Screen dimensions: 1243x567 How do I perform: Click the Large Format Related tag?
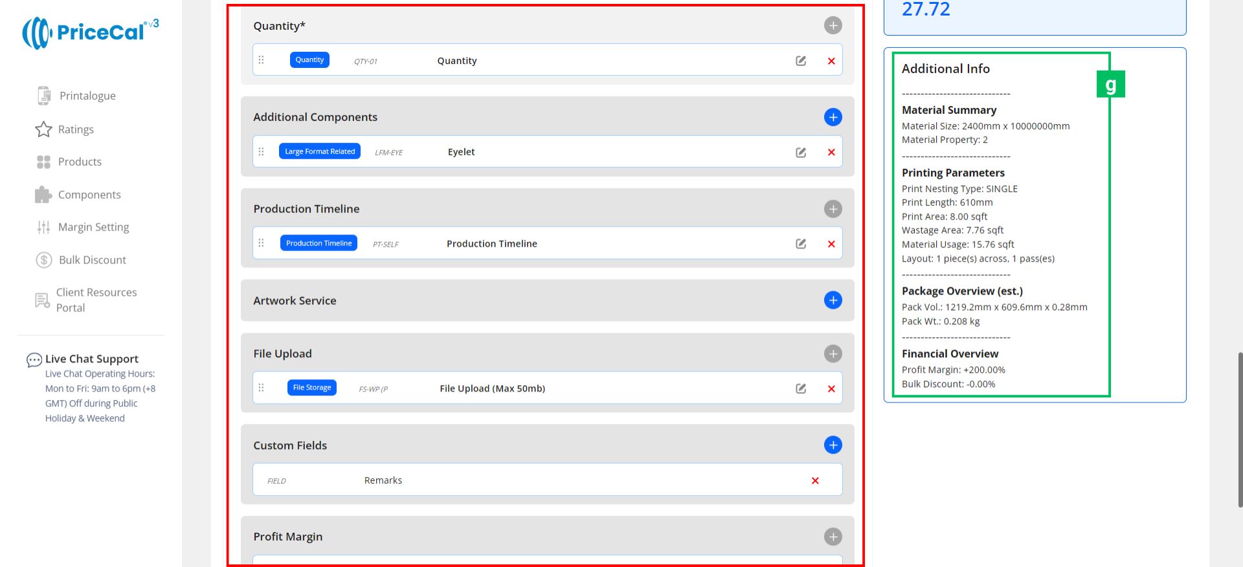click(320, 151)
